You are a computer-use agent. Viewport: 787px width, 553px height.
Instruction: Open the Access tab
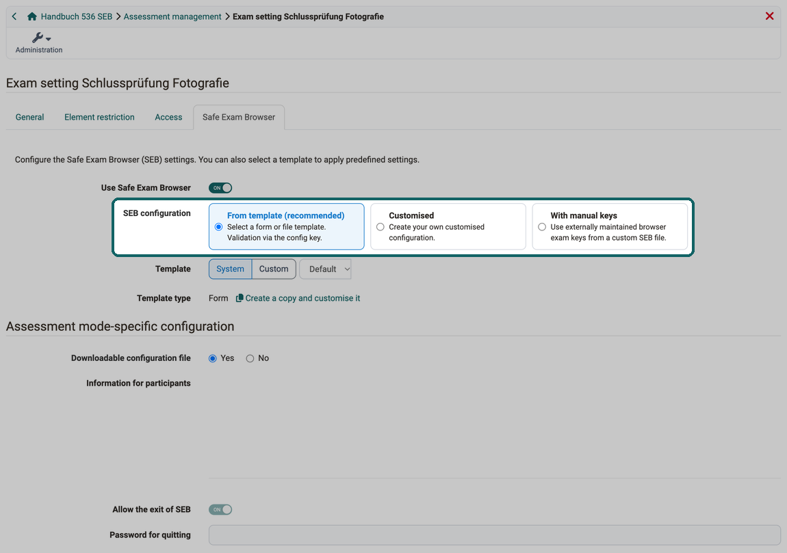(168, 117)
